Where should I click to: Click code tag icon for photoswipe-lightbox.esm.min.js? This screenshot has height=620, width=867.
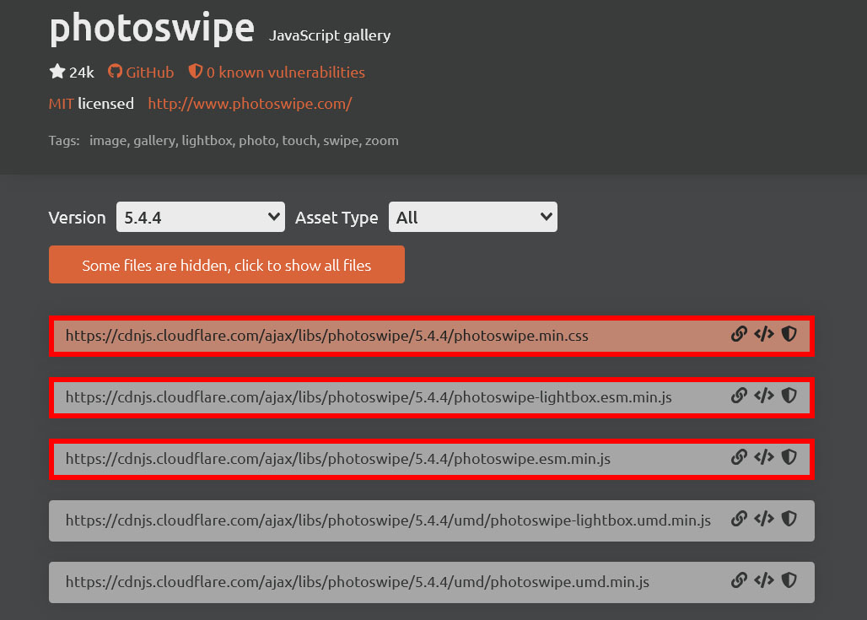(x=763, y=396)
